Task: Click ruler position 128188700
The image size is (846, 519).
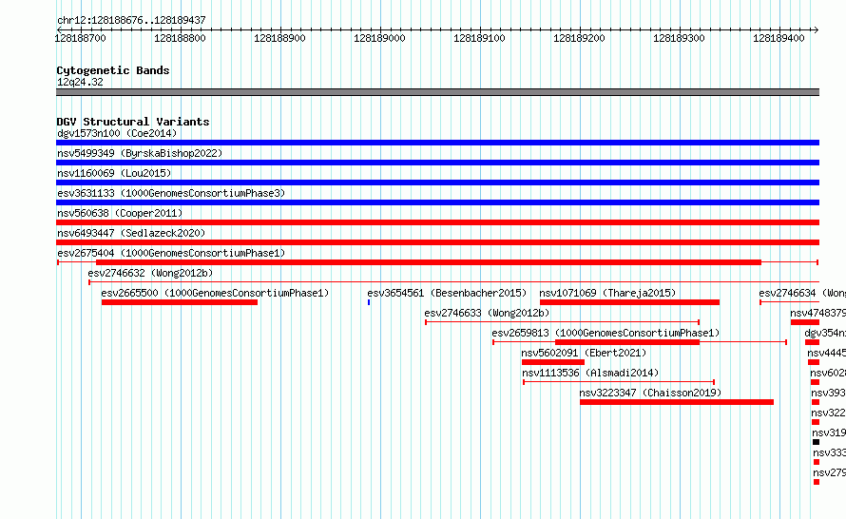Action: [80, 38]
